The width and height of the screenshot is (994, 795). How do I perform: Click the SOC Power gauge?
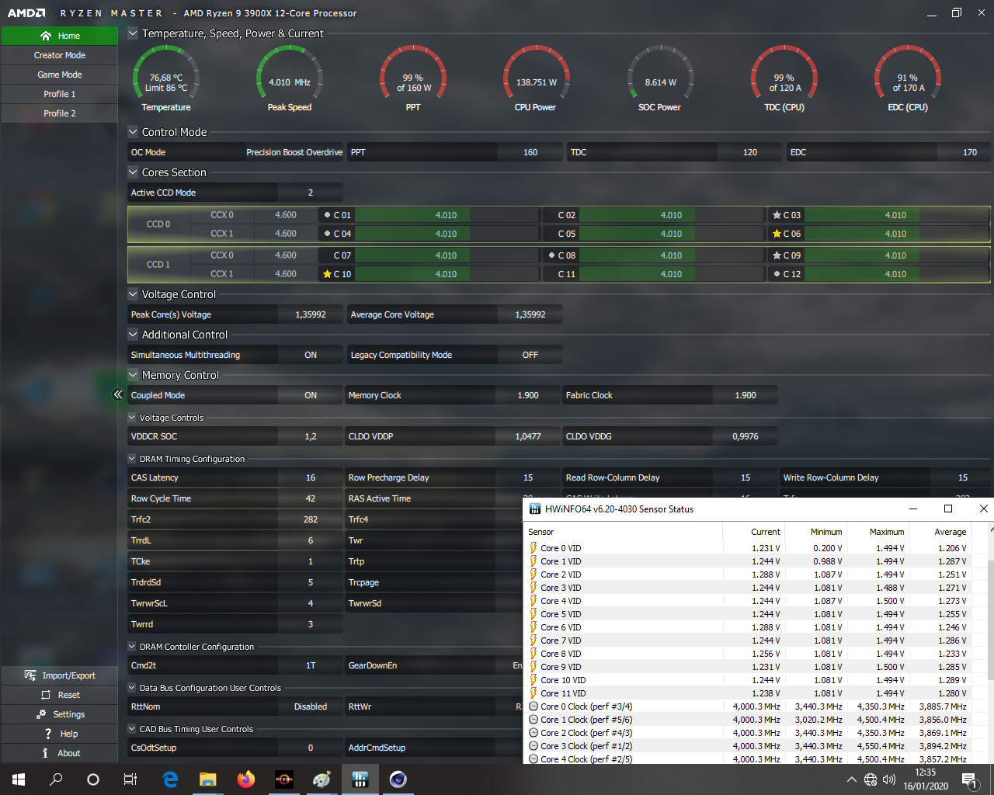click(660, 78)
